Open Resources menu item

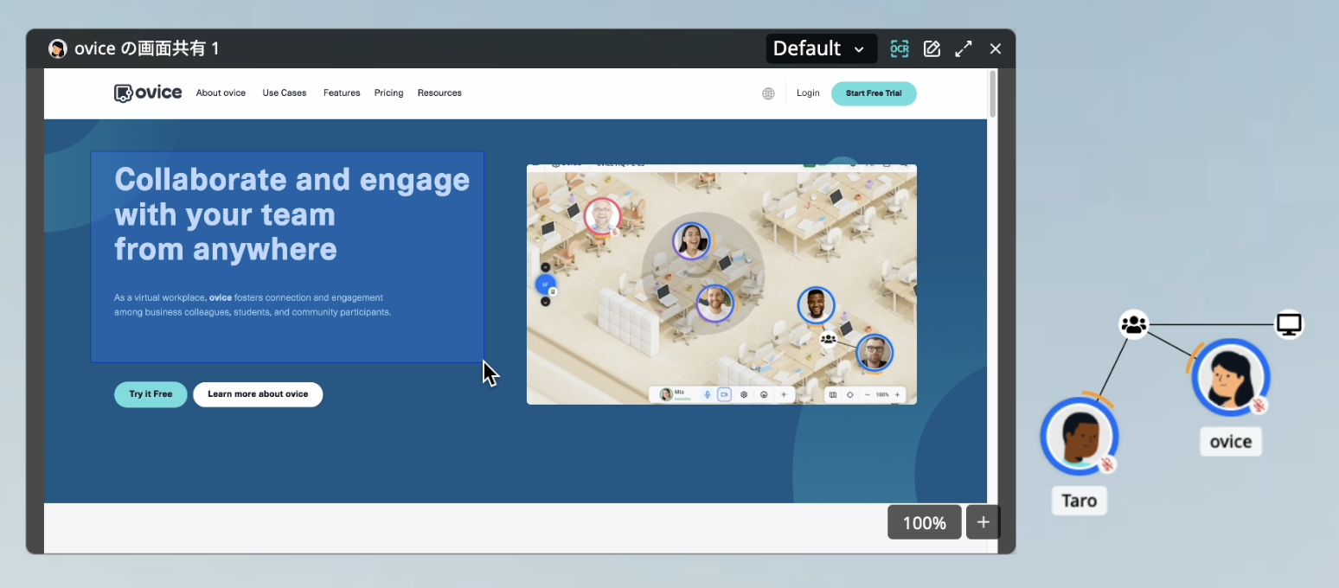pyautogui.click(x=439, y=93)
